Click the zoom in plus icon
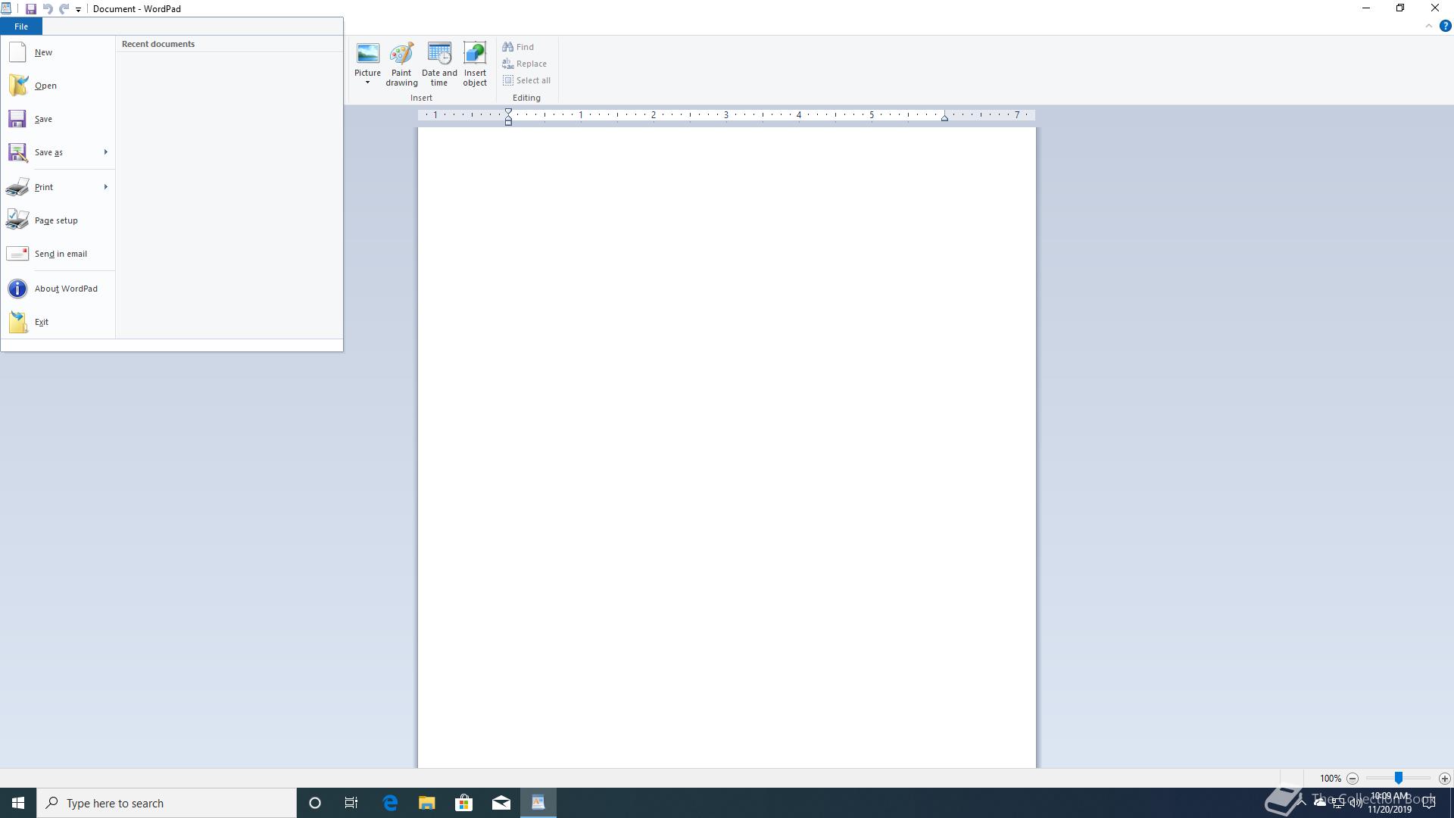 pyautogui.click(x=1444, y=779)
